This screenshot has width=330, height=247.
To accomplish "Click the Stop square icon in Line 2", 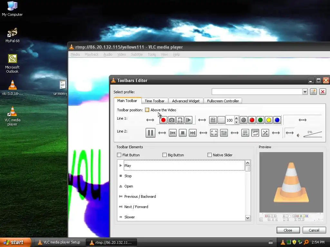I will [x=183, y=133].
